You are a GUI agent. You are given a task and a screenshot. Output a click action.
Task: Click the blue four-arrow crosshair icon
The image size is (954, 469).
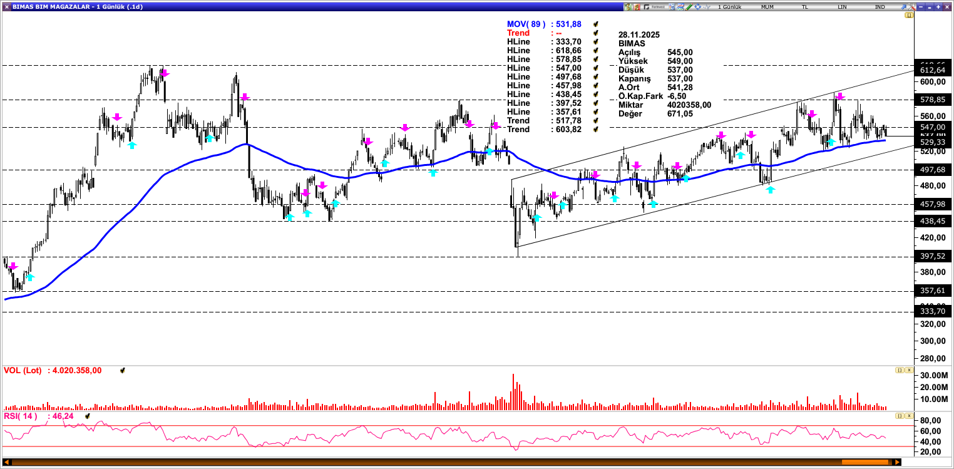697,7
